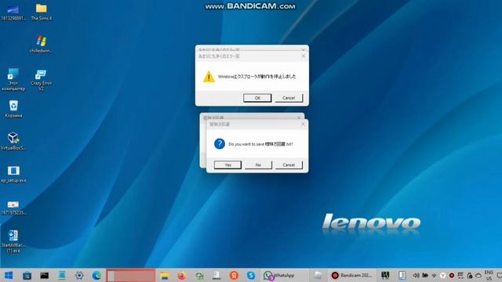
Task: Click the ENG US language indicator
Action: pos(489,275)
